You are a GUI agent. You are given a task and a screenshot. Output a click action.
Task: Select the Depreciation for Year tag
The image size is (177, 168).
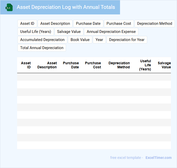pos(127,40)
